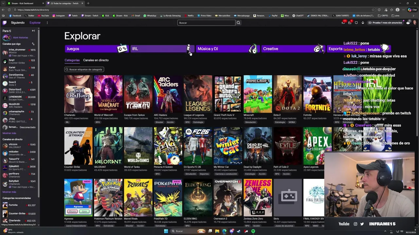Open the ChatGPT bookmark
The image size is (419, 235).
click(x=298, y=15)
